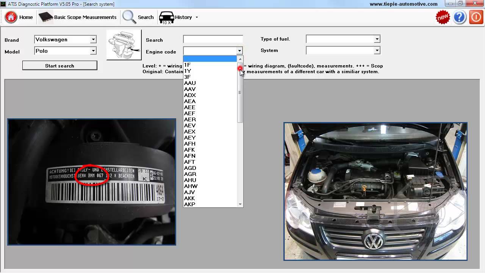The height and width of the screenshot is (273, 485).
Task: Select engine code AHW
Action: pyautogui.click(x=210, y=186)
